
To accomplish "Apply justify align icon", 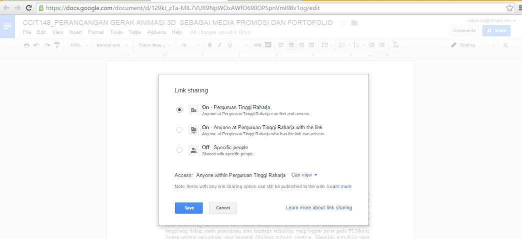I will 311,45.
